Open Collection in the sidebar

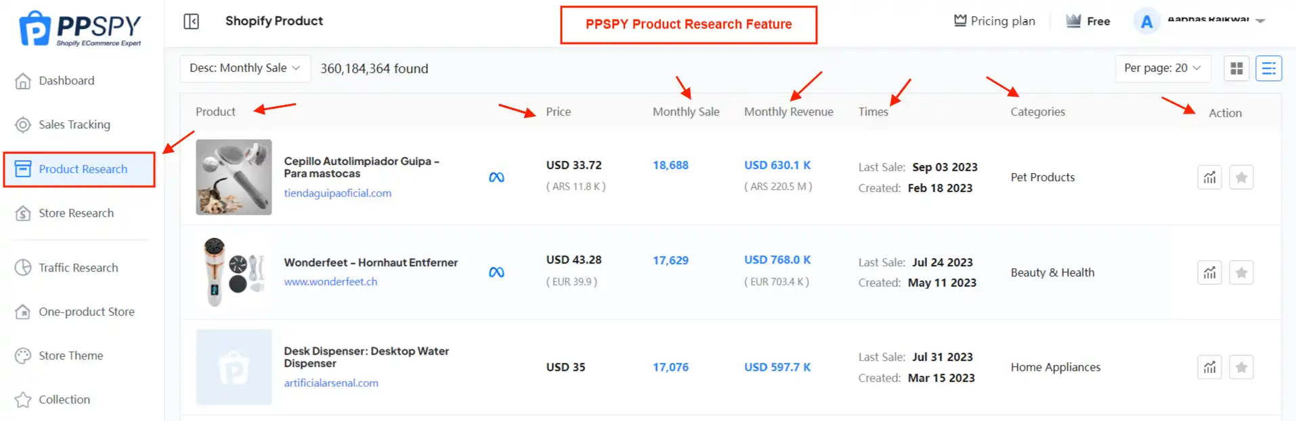point(64,399)
